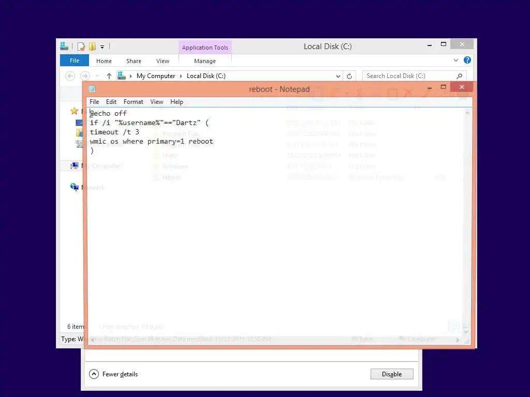Click the breadcrumb computer icon in address bar
Image resolution: width=530 pixels, height=397 pixels.
pyautogui.click(x=121, y=76)
